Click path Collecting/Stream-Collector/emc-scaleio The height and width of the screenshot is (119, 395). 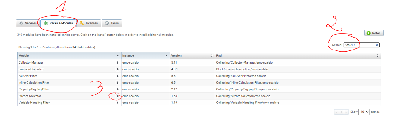coord(243,96)
